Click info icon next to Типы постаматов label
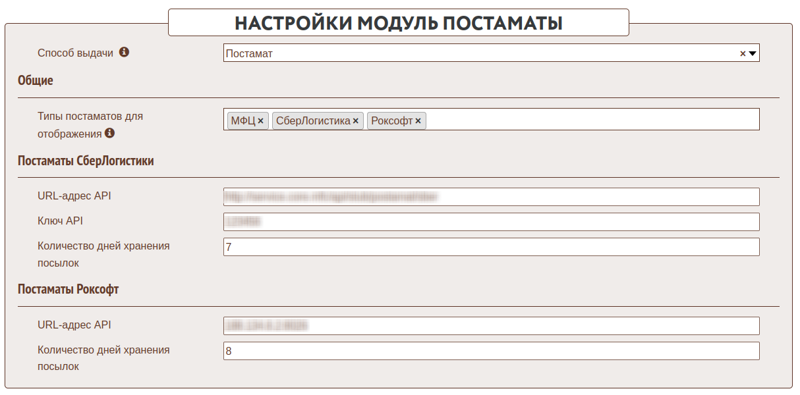The width and height of the screenshot is (800, 395). click(110, 133)
